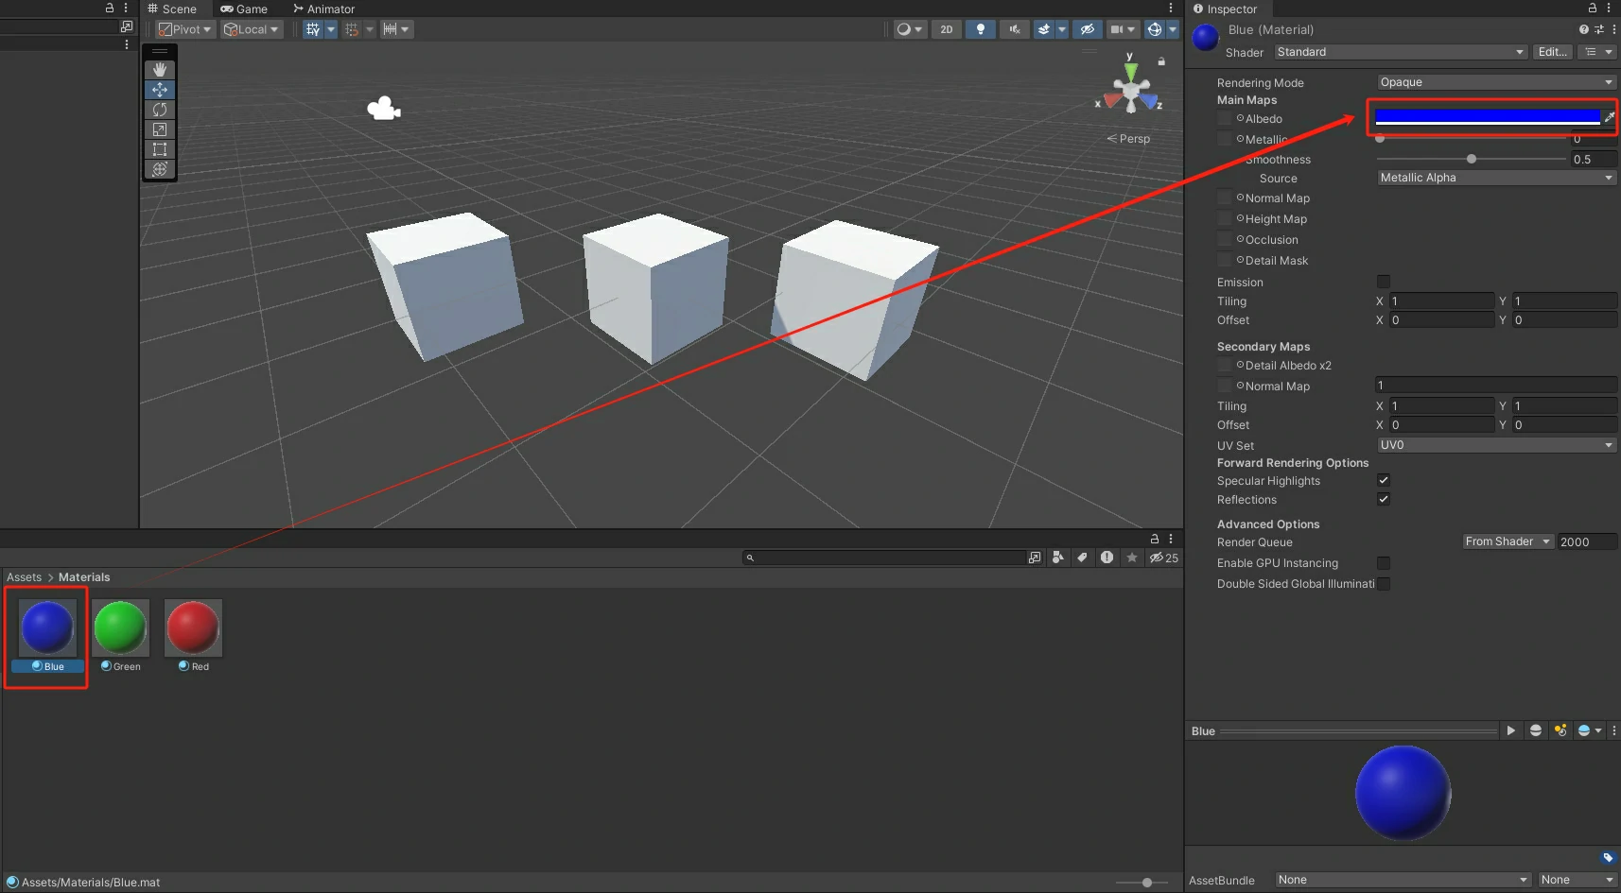Open Scene view more options menu
The width and height of the screenshot is (1621, 893).
coord(1171,8)
